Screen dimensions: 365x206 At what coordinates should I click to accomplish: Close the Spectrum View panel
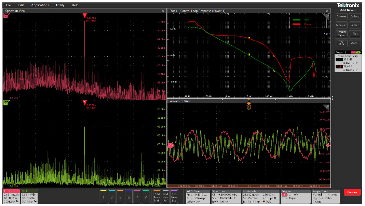point(163,11)
